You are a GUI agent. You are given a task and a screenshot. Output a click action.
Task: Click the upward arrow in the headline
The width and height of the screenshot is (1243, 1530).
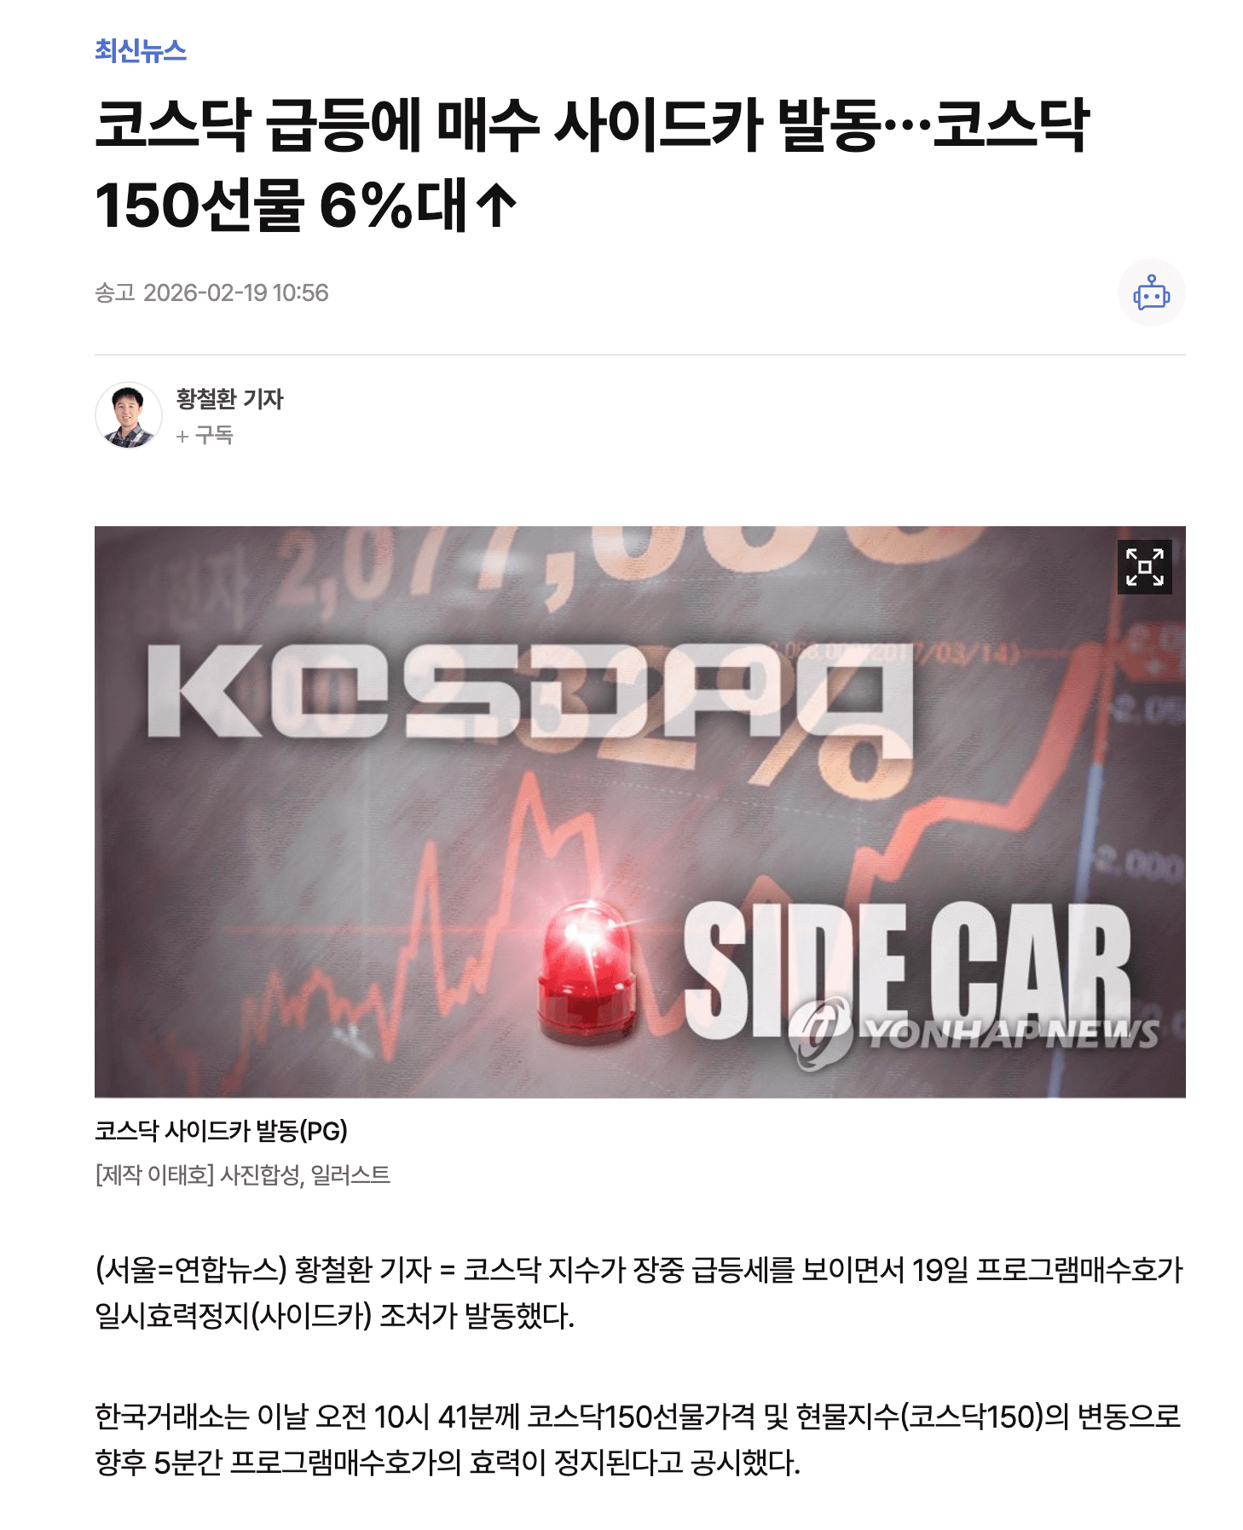pyautogui.click(x=496, y=206)
